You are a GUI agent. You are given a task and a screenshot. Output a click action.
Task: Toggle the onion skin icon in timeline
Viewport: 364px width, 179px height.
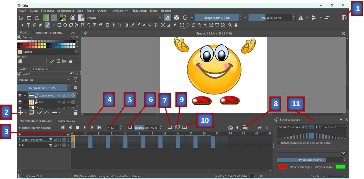(230, 127)
